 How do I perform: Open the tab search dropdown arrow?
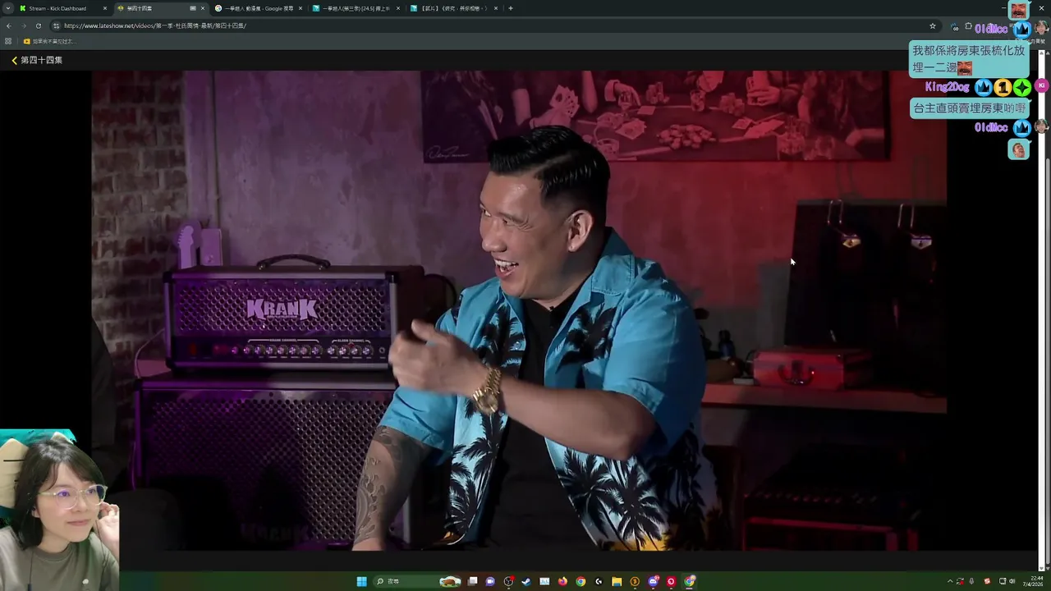pos(8,8)
